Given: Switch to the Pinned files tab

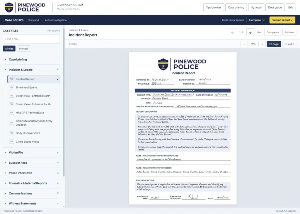Looking at the screenshot, I should tap(23, 49).
